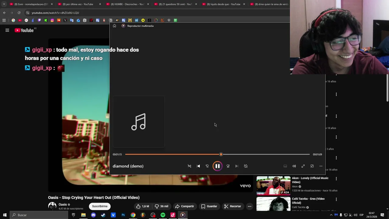Switch to 21 questions 50 cent tab

pyautogui.click(x=175, y=4)
